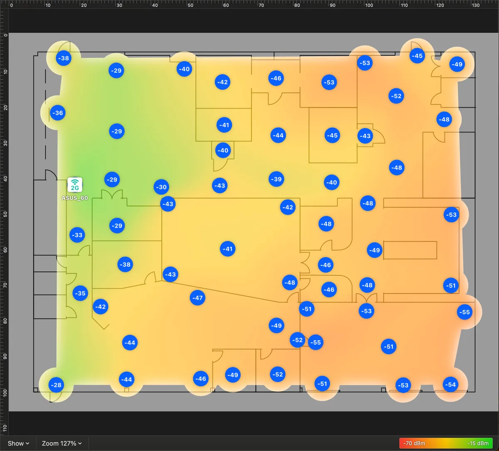
Task: Select the -30 survey point marker
Action: pos(161,187)
